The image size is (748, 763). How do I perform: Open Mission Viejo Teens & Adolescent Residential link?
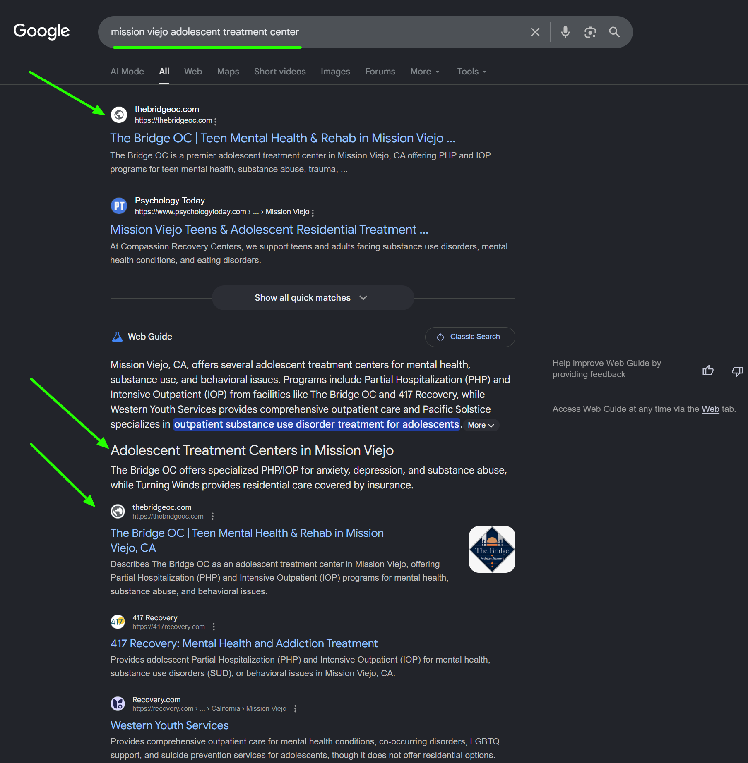pos(269,230)
